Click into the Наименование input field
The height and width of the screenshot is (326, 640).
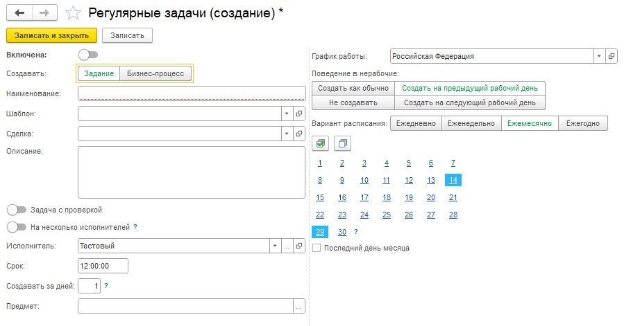click(x=192, y=93)
